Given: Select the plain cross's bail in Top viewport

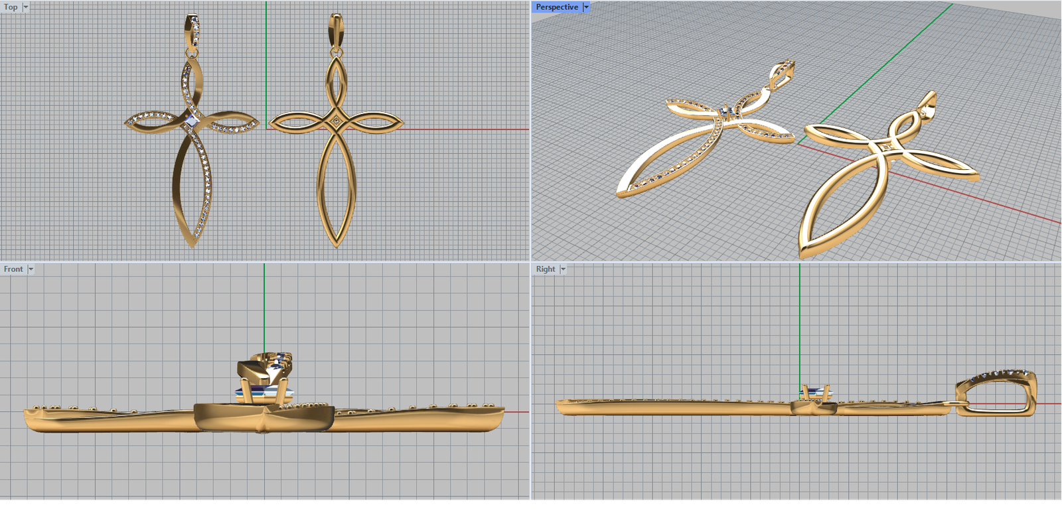Looking at the screenshot, I should click(337, 30).
